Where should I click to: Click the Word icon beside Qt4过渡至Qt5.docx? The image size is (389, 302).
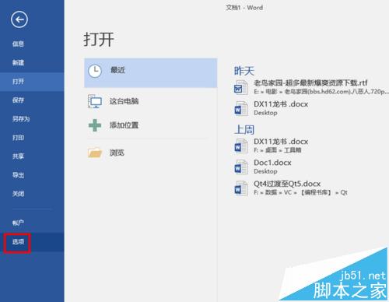(x=241, y=188)
